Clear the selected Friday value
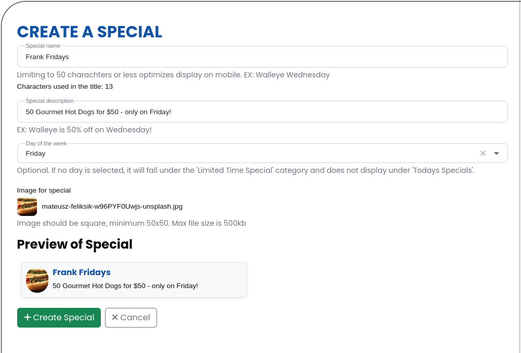The height and width of the screenshot is (353, 521). point(483,153)
